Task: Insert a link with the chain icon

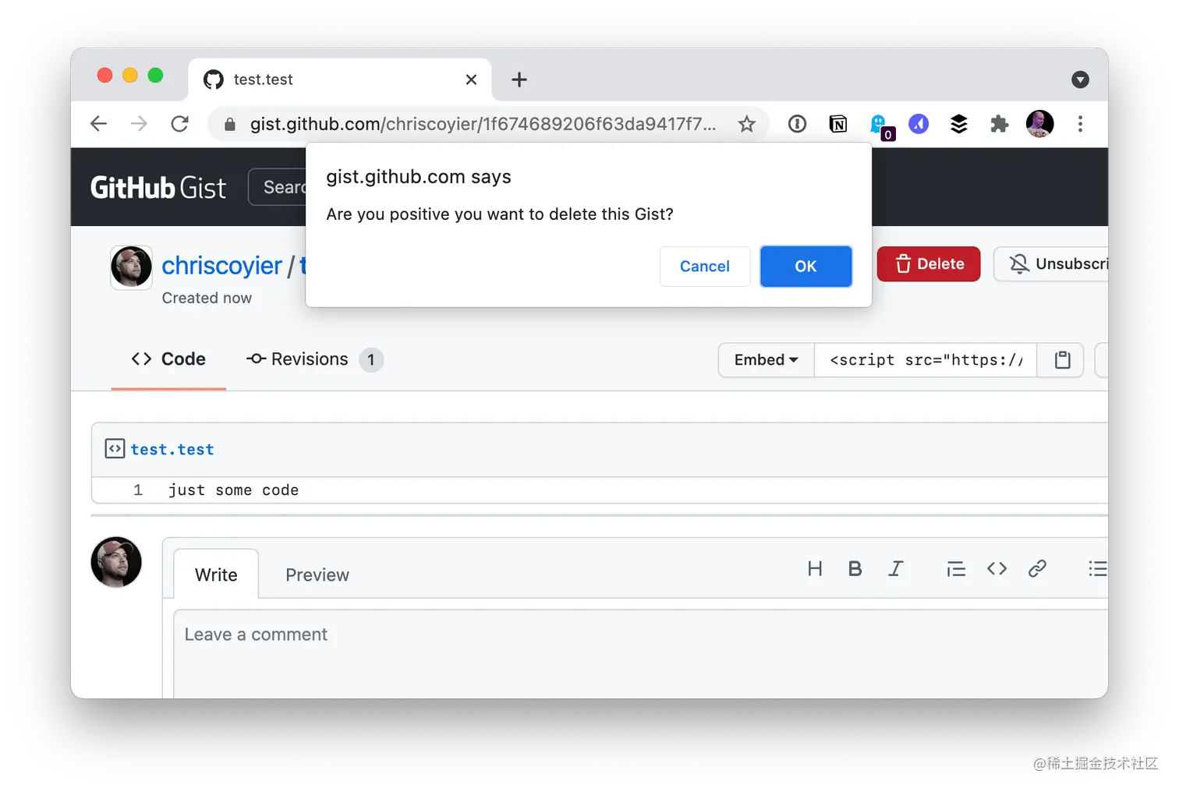Action: click(1037, 569)
